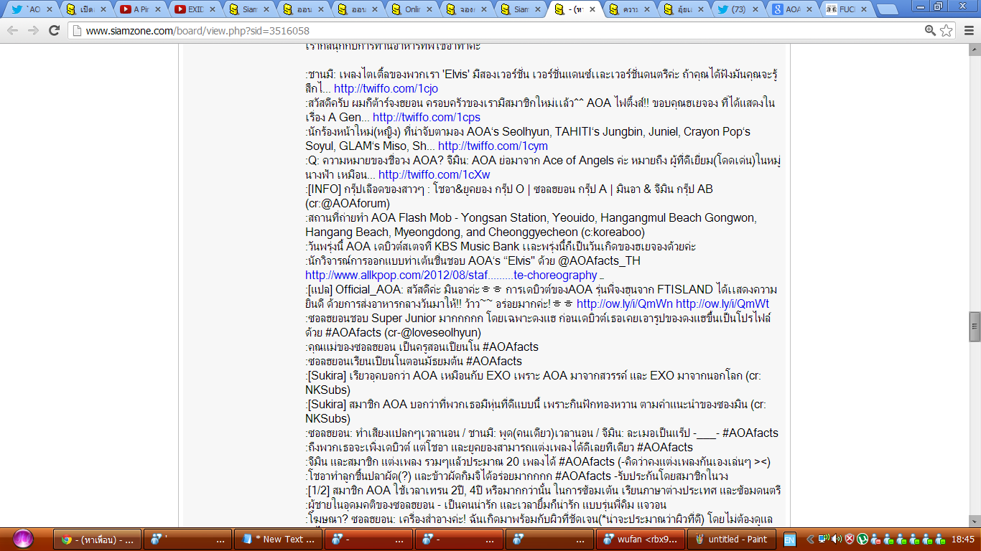Switch to the Online tab

point(414,10)
